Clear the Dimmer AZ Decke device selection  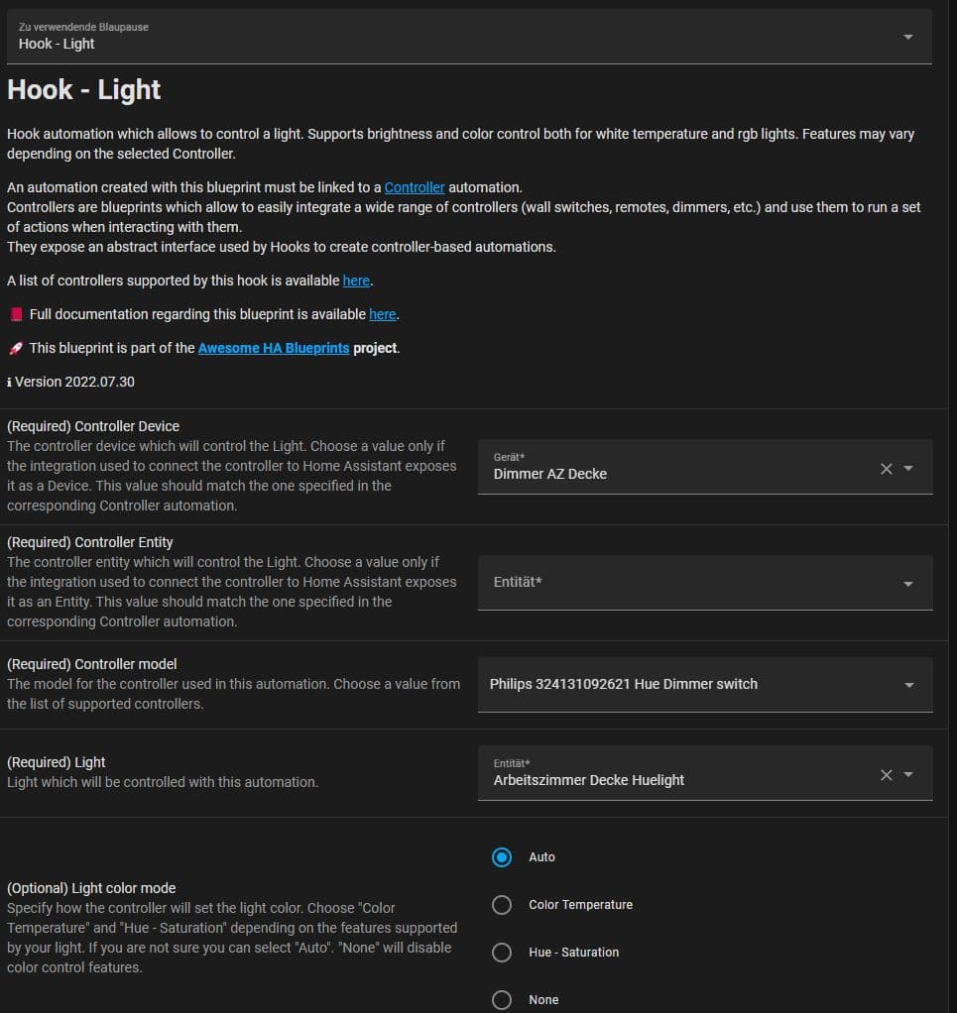(x=886, y=469)
